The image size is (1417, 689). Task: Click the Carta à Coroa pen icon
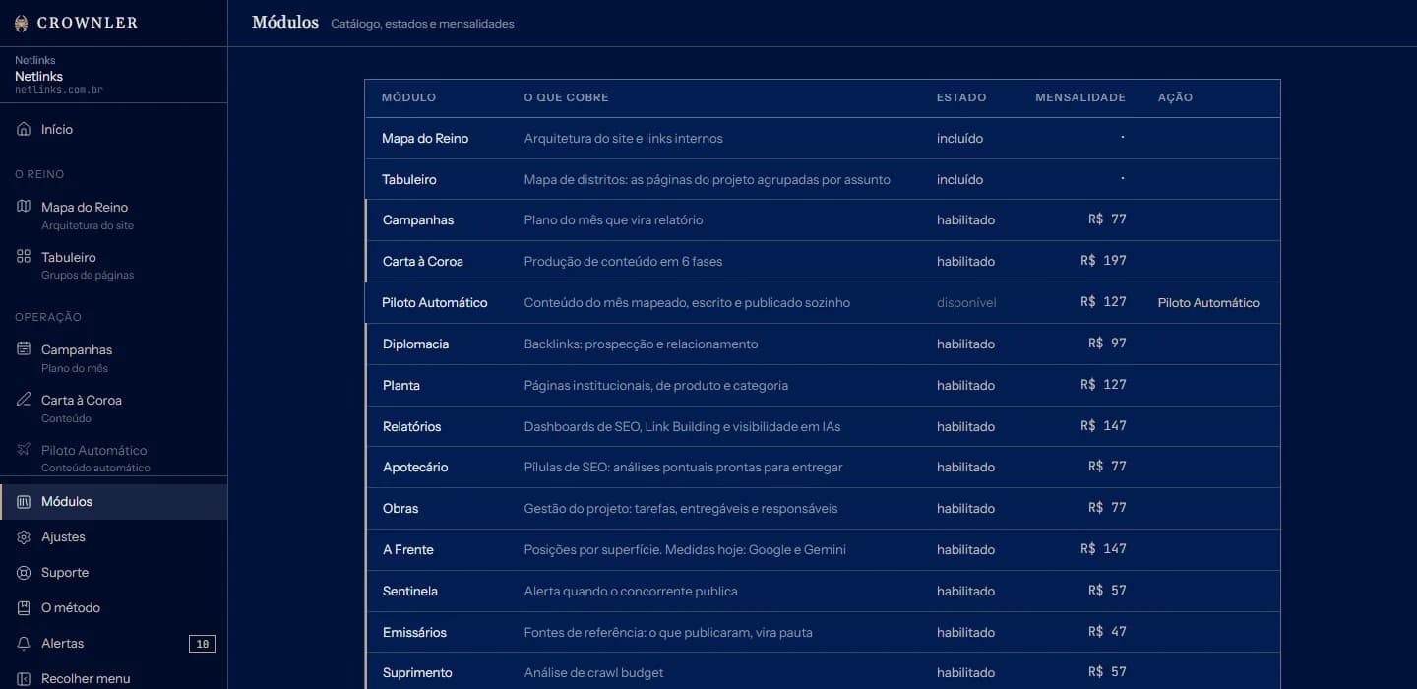pos(24,400)
